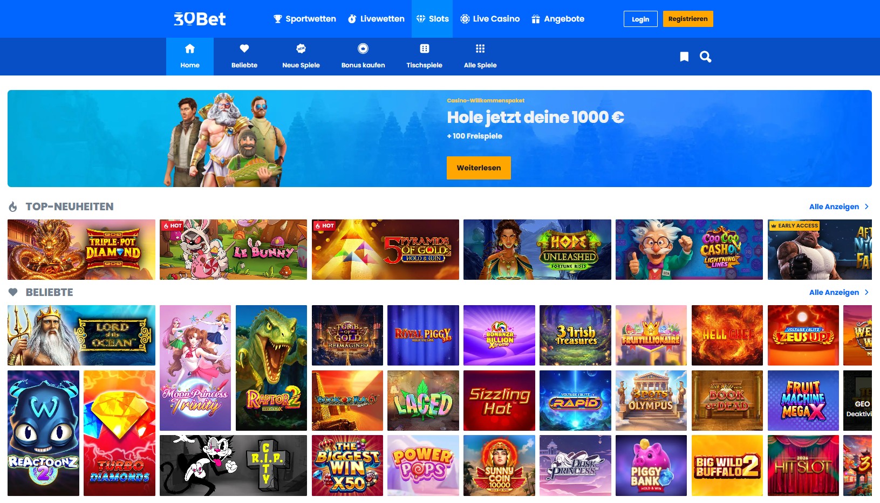Open the bookmark icon in sub-navigation
Screen dimensions: 880x503
(684, 57)
